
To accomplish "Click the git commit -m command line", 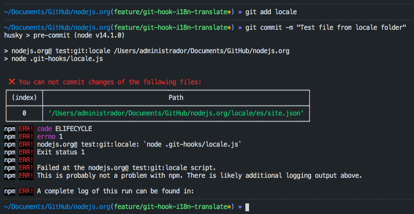I will point(325,27).
